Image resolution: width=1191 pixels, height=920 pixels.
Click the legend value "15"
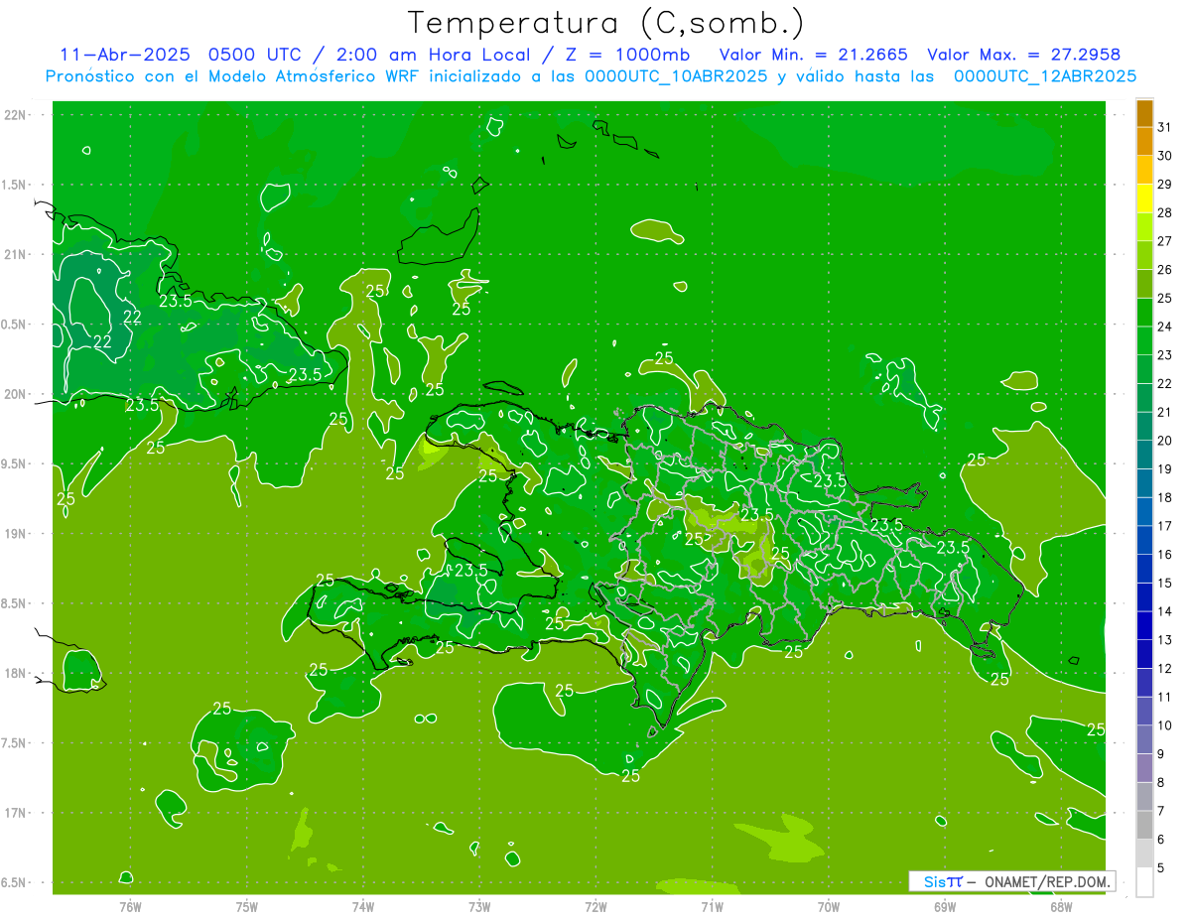tap(1165, 583)
